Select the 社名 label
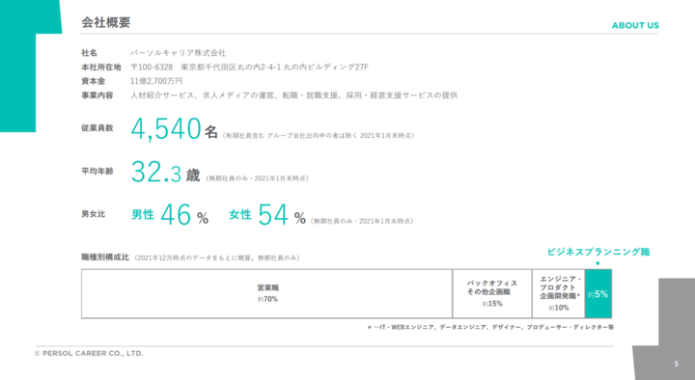This screenshot has height=380, width=695. point(89,53)
